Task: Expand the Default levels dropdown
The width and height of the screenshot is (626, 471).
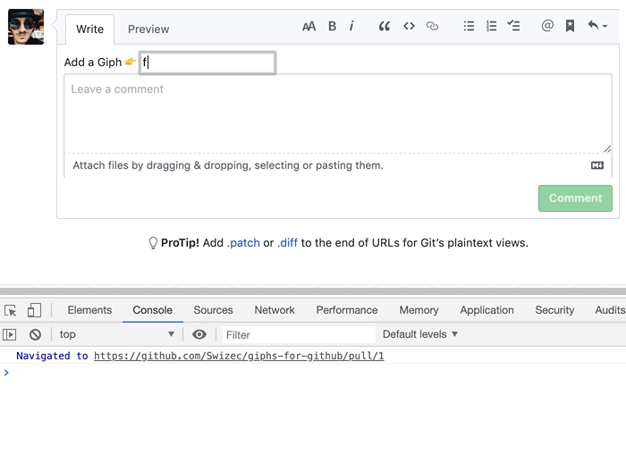Action: coord(420,334)
